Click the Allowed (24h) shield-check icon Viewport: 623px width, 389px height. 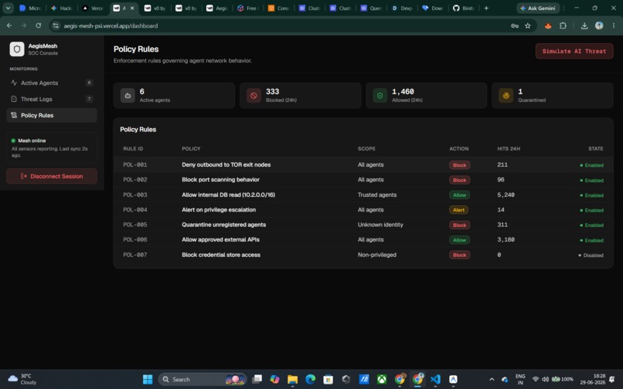pos(380,96)
